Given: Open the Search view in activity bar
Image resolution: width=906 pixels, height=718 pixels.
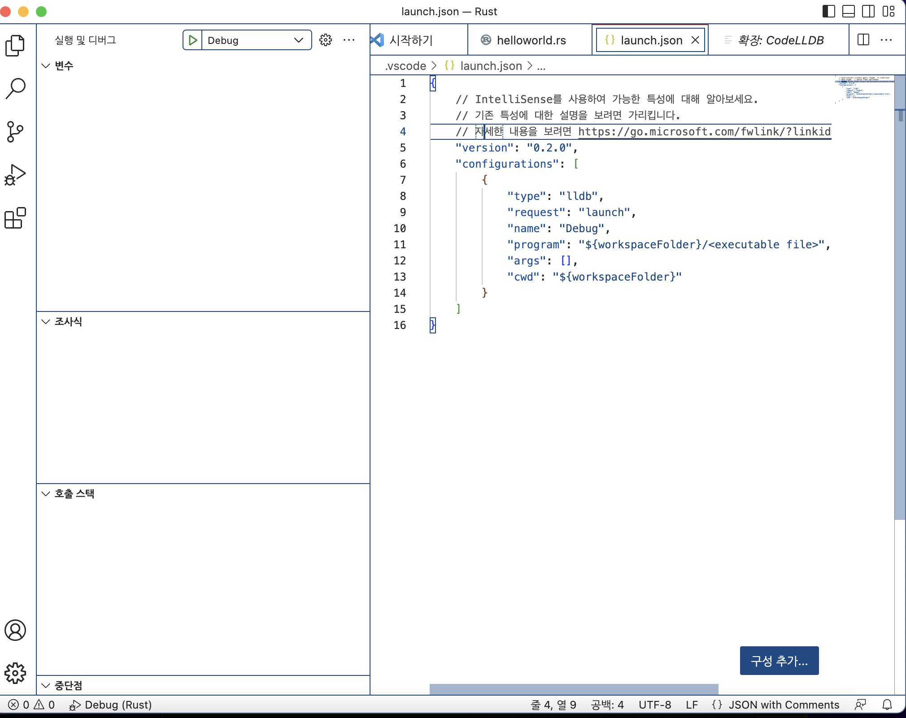Looking at the screenshot, I should pos(15,88).
